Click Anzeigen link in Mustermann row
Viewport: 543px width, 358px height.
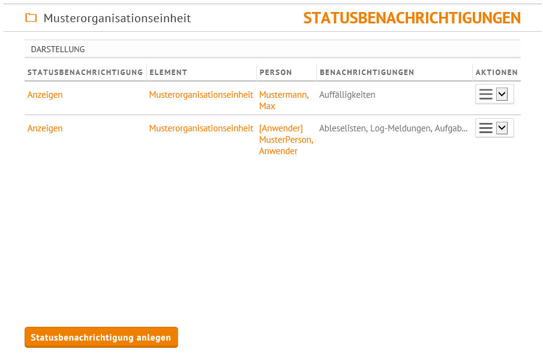(45, 95)
